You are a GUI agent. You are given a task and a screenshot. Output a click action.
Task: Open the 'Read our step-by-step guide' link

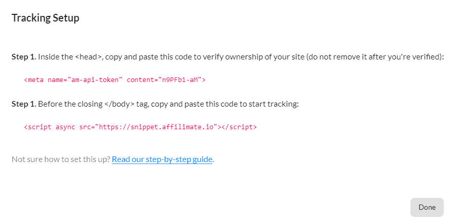click(x=162, y=159)
